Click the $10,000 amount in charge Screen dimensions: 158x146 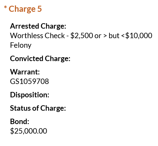(x=139, y=36)
